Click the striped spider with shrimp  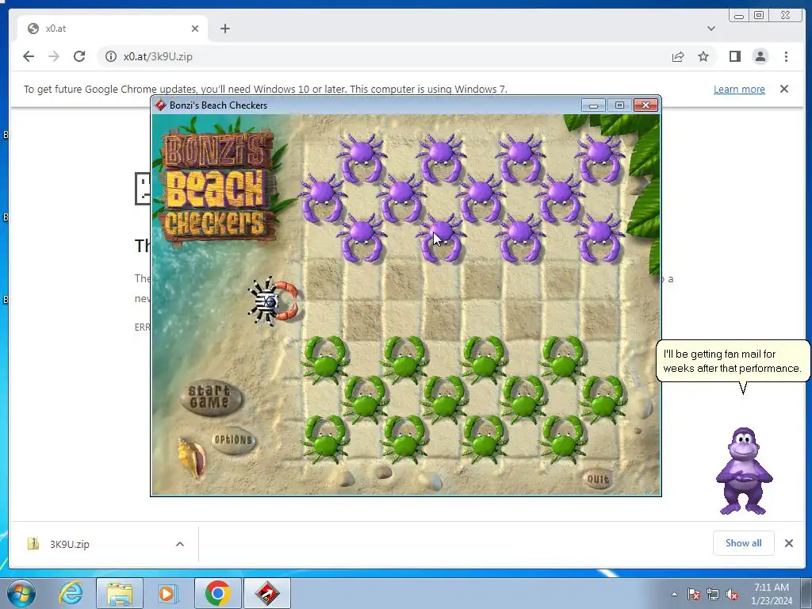pyautogui.click(x=273, y=302)
